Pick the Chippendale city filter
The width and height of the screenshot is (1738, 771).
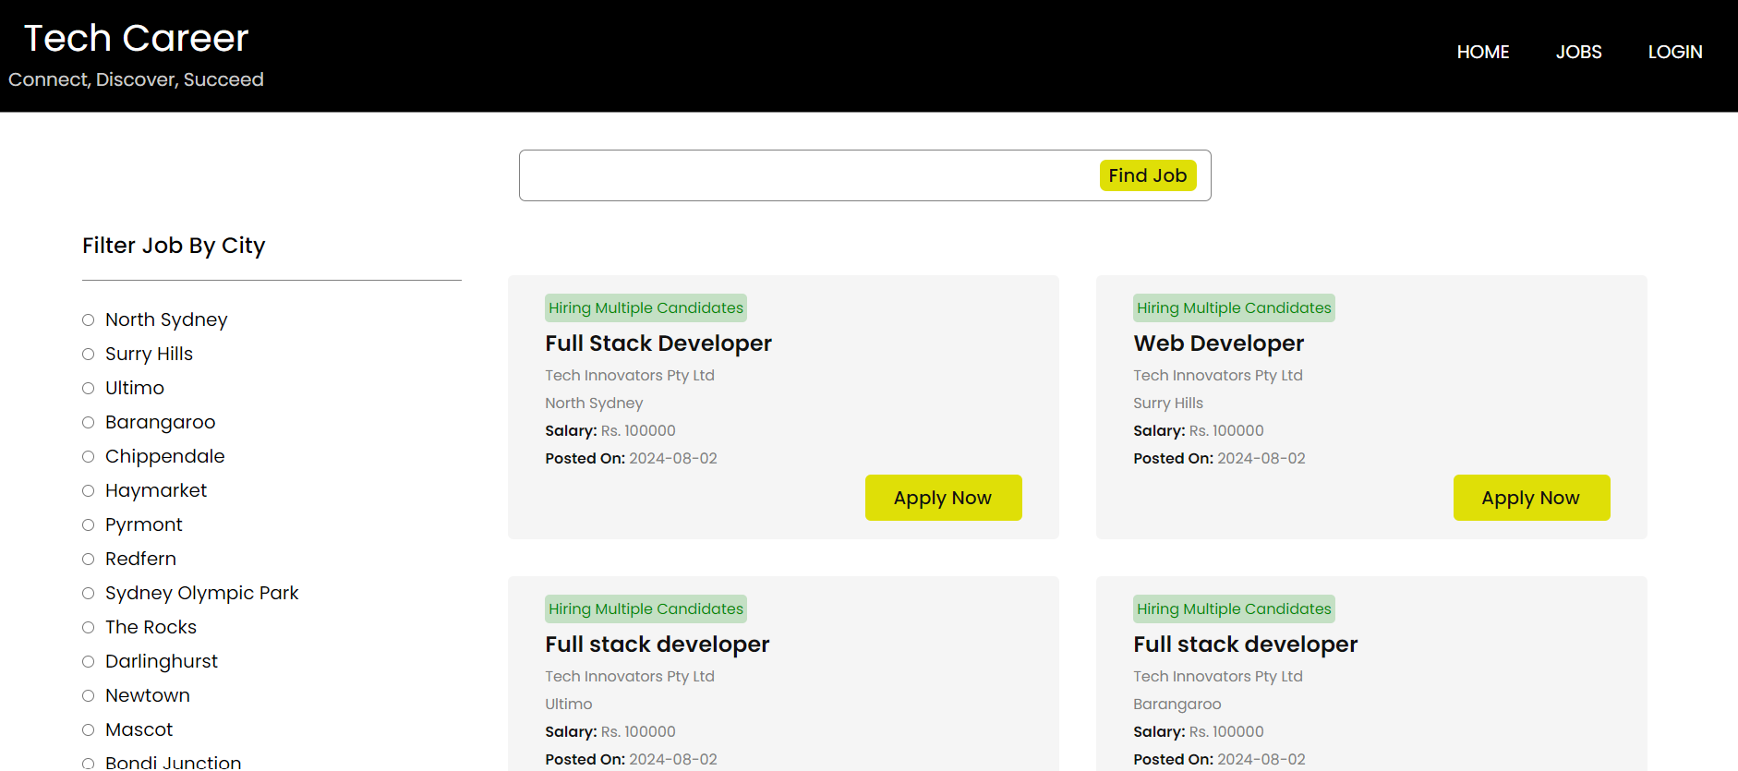[x=89, y=457]
